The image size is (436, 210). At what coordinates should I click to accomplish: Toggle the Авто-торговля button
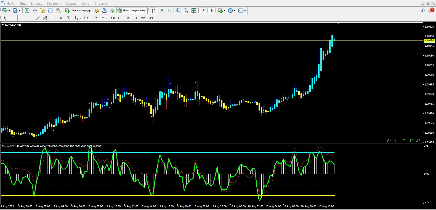pyautogui.click(x=132, y=10)
